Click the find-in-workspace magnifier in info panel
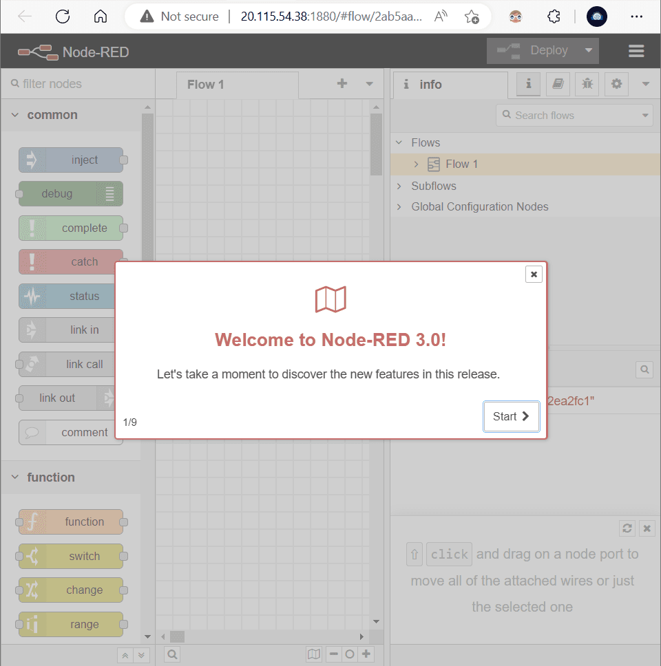 [644, 369]
